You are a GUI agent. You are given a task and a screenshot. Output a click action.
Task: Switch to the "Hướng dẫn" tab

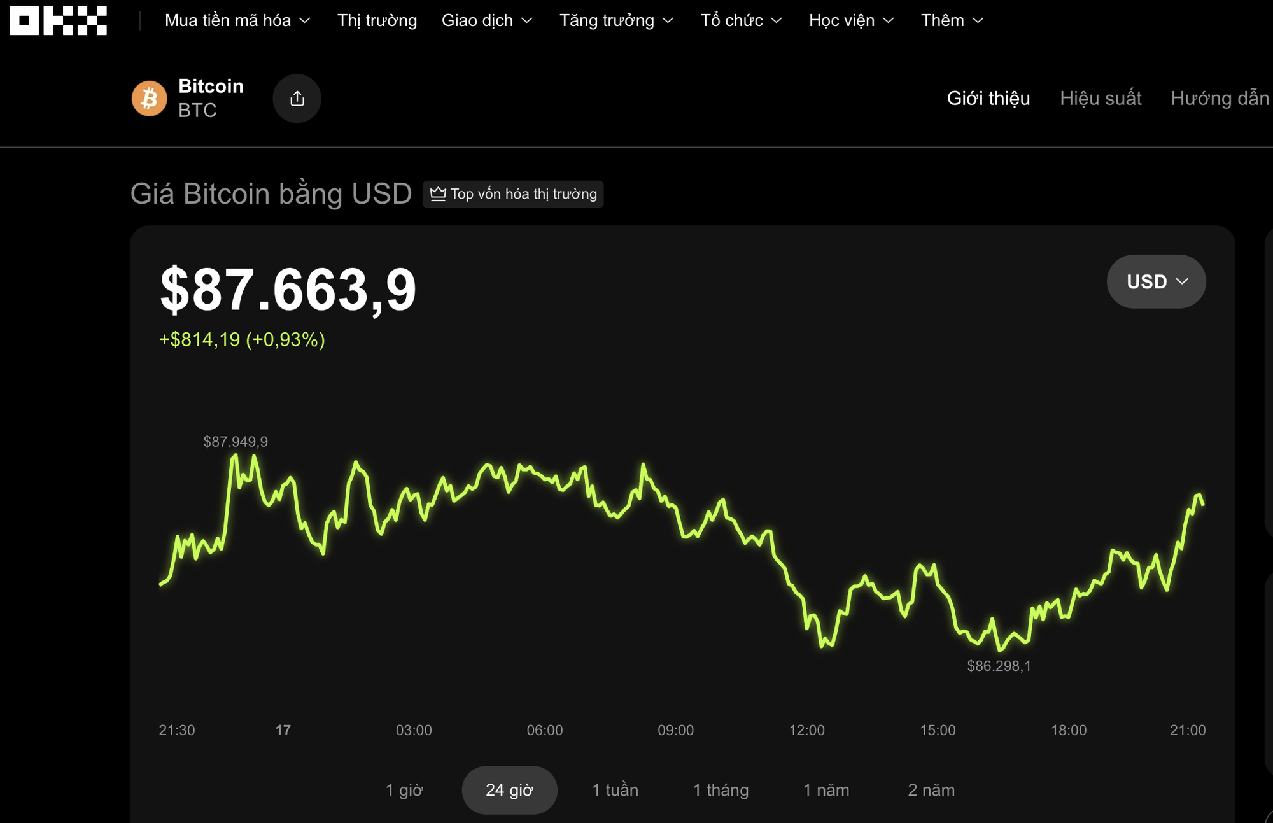pyautogui.click(x=1220, y=99)
